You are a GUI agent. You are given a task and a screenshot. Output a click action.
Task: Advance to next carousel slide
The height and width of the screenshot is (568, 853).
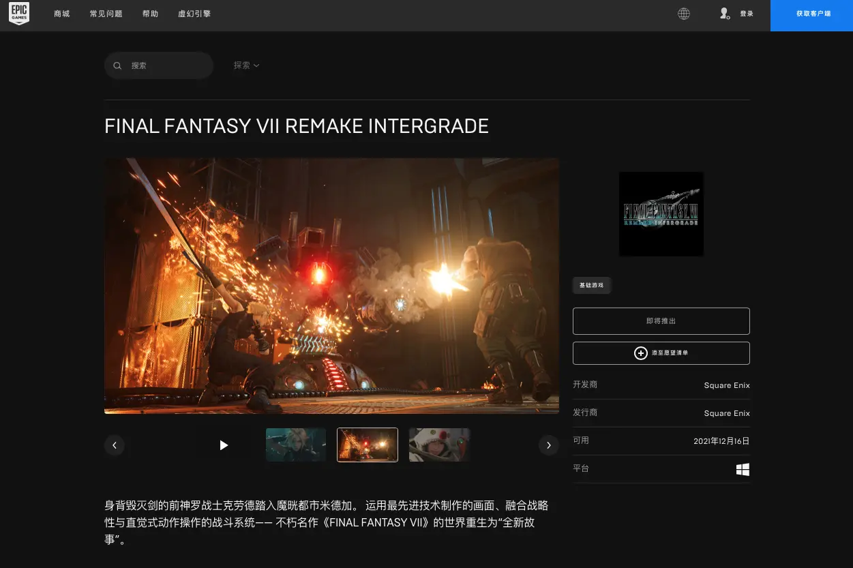pos(549,445)
